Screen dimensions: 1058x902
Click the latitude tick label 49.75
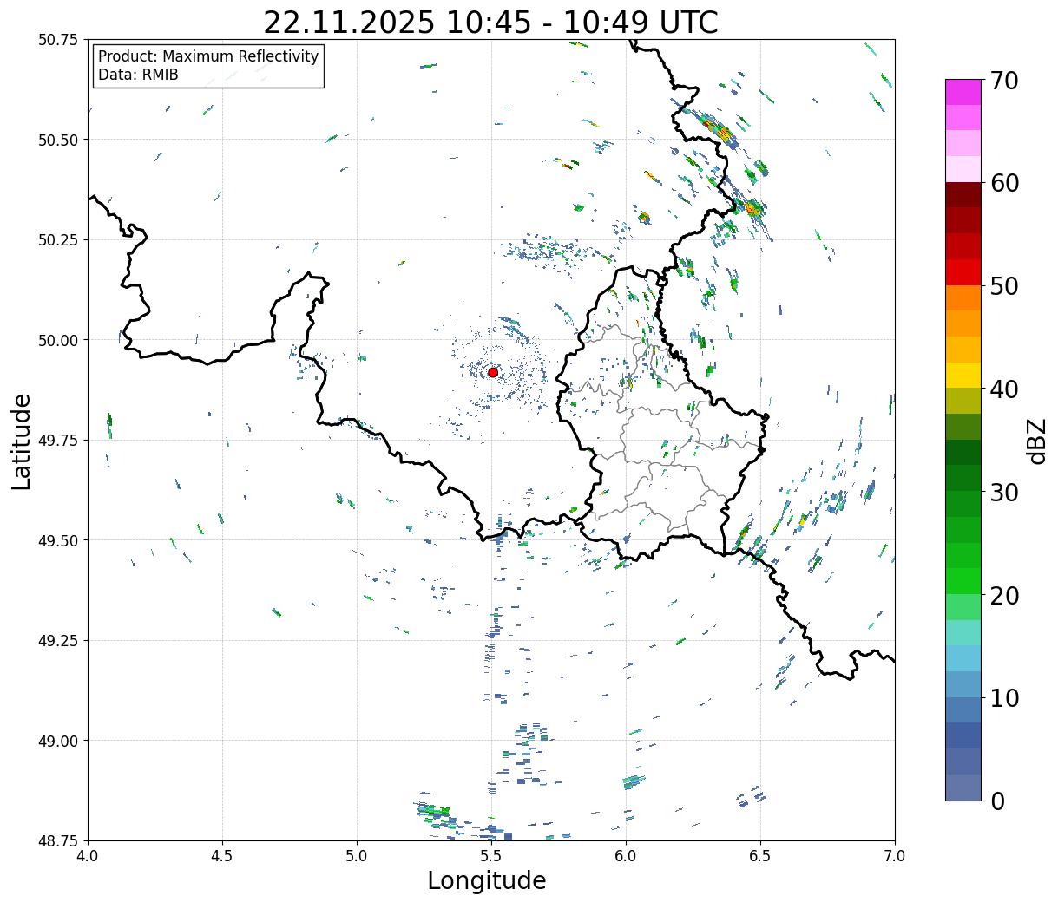click(58, 441)
